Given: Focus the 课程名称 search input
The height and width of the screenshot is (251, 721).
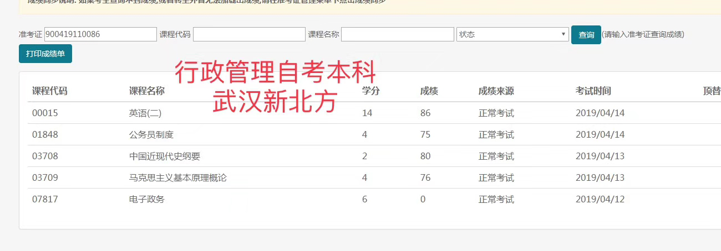Looking at the screenshot, I should click(398, 34).
